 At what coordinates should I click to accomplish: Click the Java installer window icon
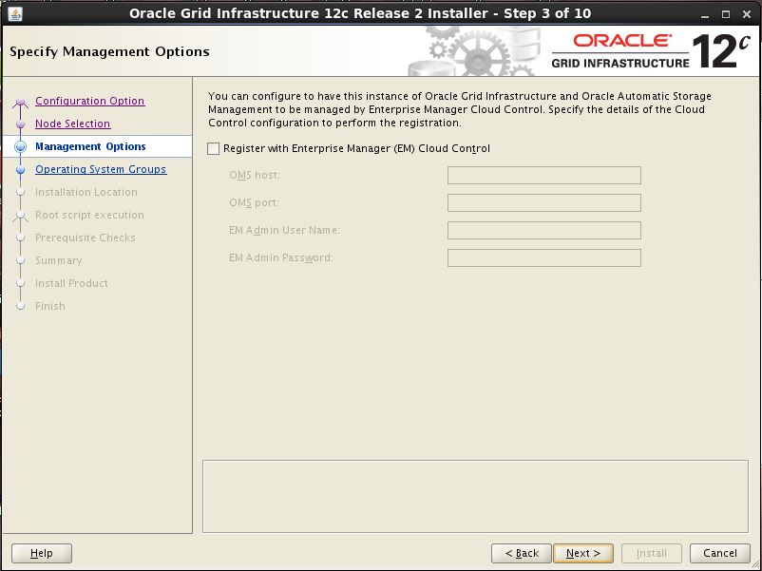[x=15, y=14]
